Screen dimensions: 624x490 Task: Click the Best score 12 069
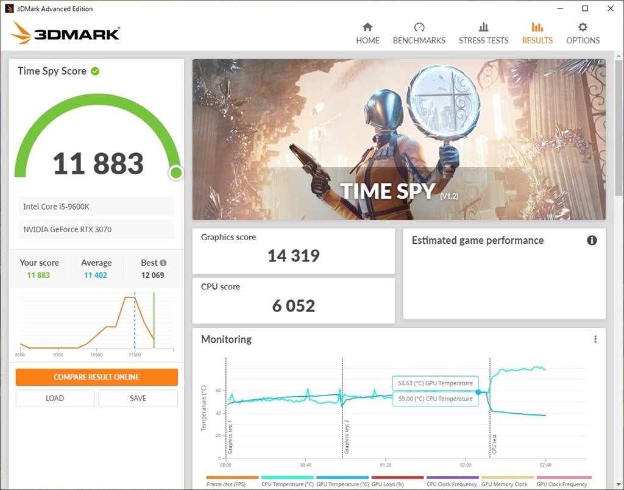[x=152, y=275]
